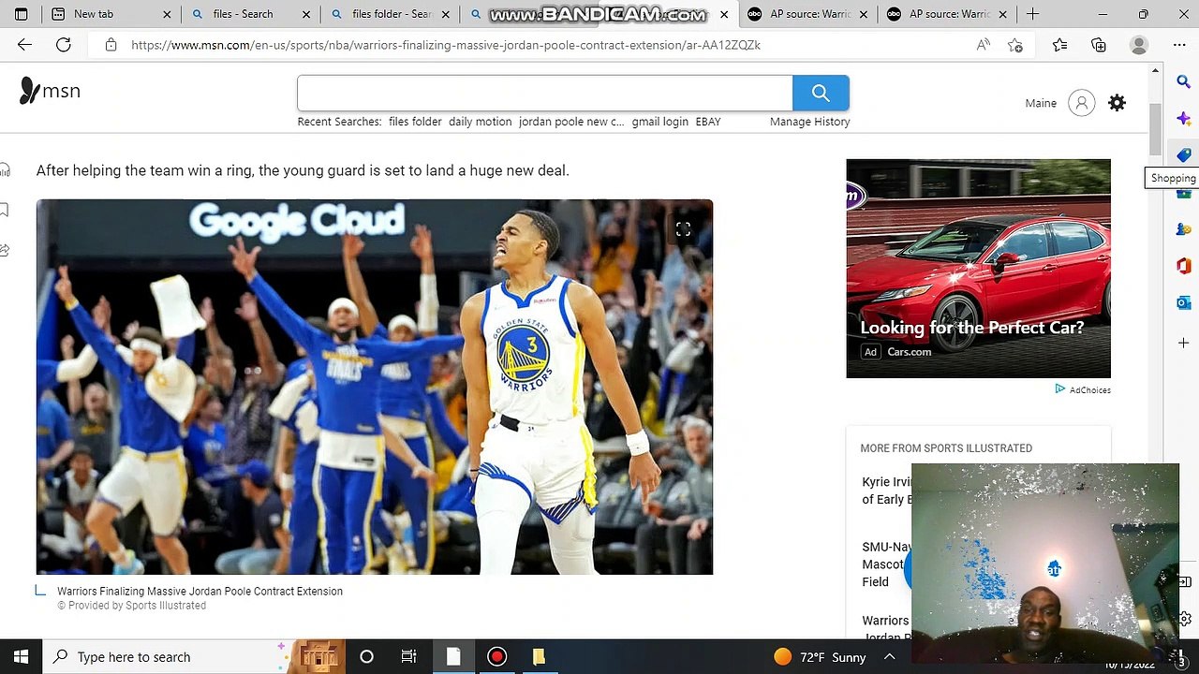This screenshot has width=1199, height=674.
Task: Open MSN settings gear icon
Action: pyautogui.click(x=1117, y=103)
